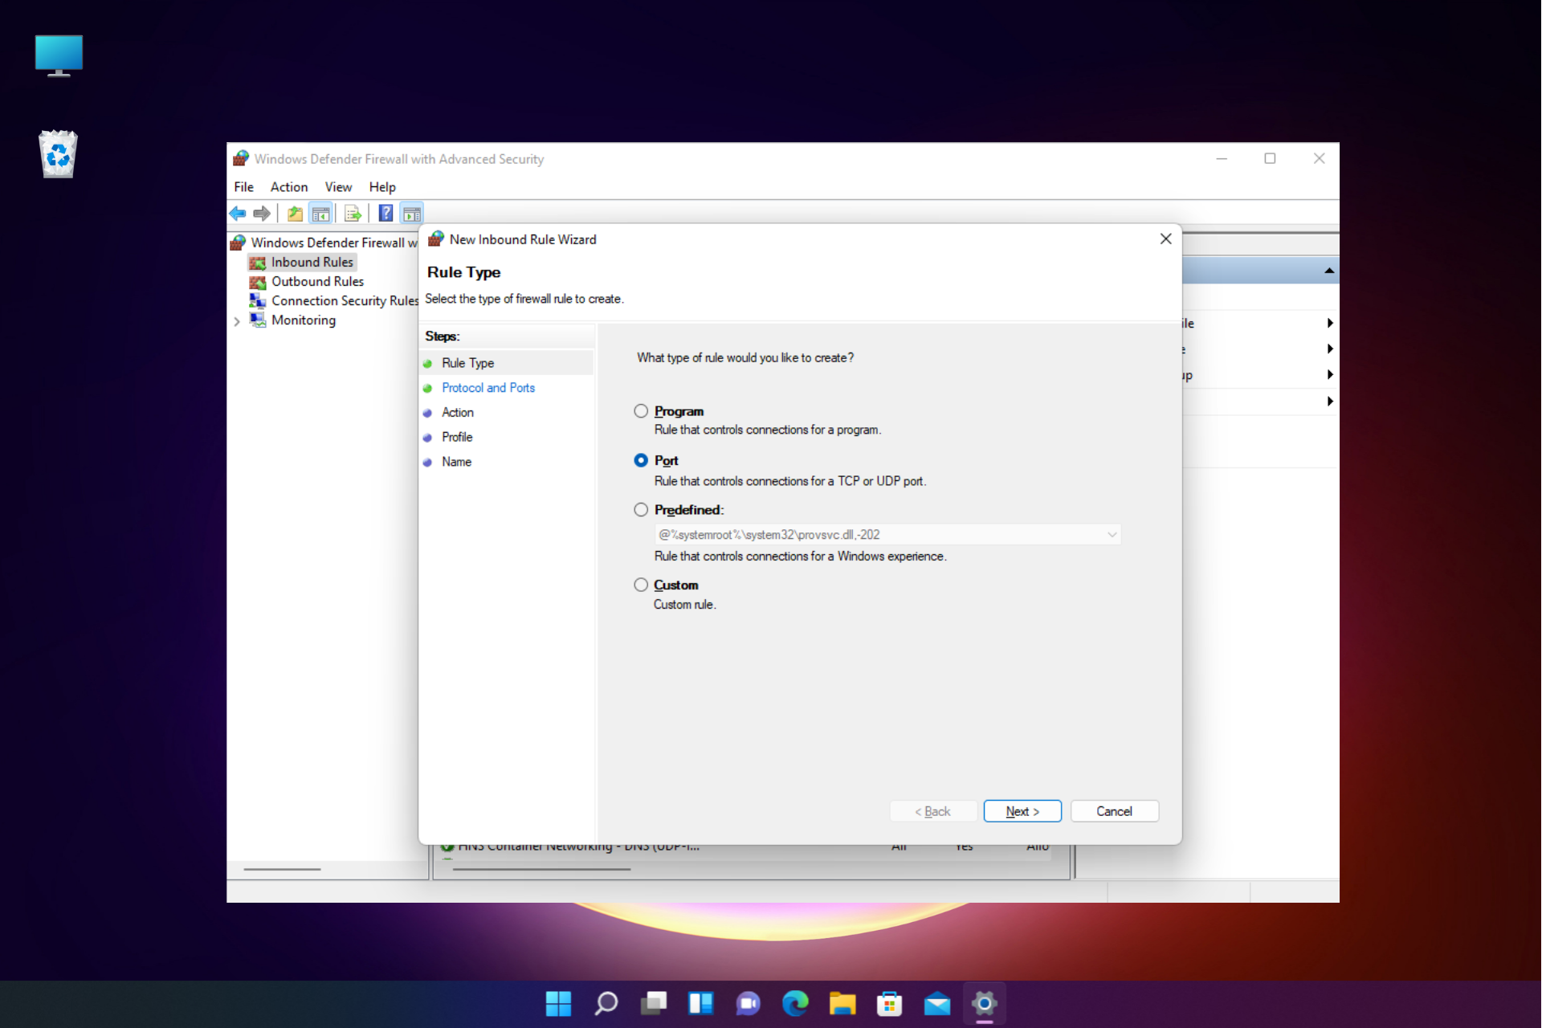1542x1028 pixels.
Task: Select the Windows Defender Firewall root node
Action: [x=334, y=243]
